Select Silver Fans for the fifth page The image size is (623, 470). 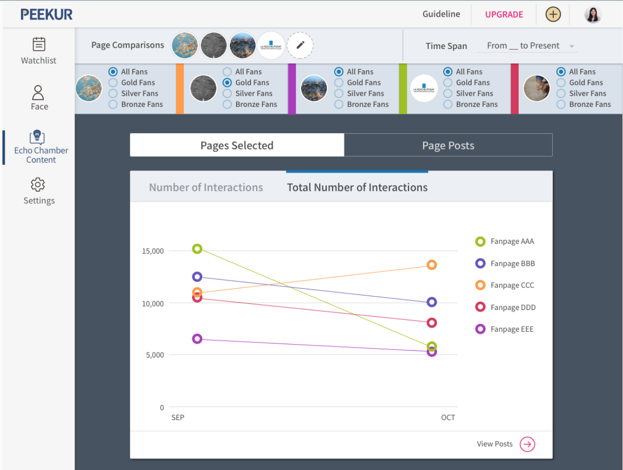[561, 94]
